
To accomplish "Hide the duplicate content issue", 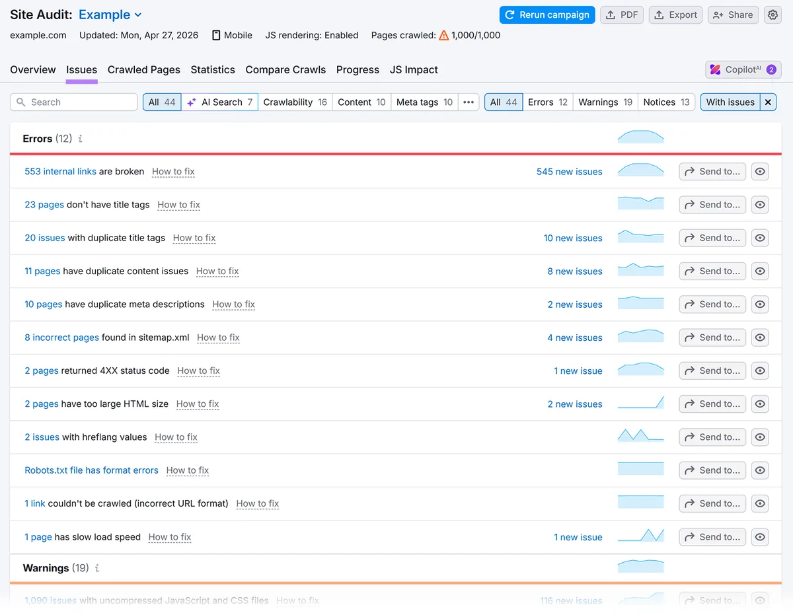I will (760, 271).
